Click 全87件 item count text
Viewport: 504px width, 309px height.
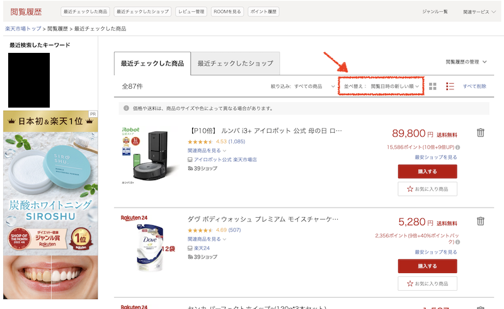point(132,86)
